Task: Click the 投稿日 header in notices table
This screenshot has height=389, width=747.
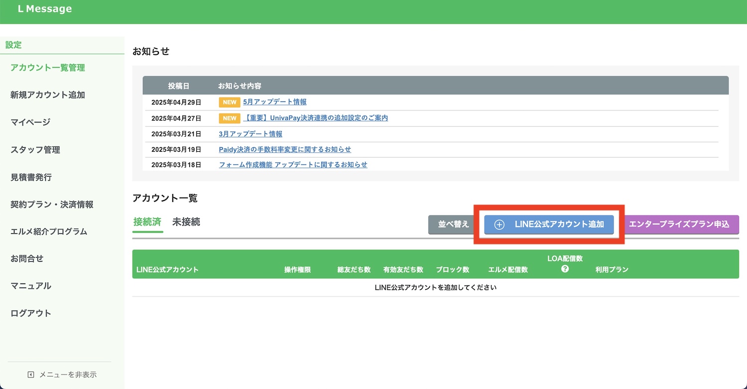Action: (179, 86)
